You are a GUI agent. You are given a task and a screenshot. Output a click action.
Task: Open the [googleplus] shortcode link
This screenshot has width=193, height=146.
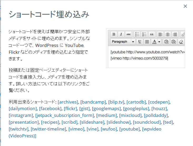[x=136, y=109]
